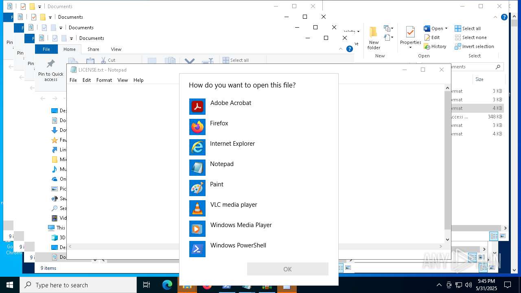Image resolution: width=521 pixels, height=293 pixels.
Task: Click the Notepad vertical scrollbar down arrow
Action: 447,240
